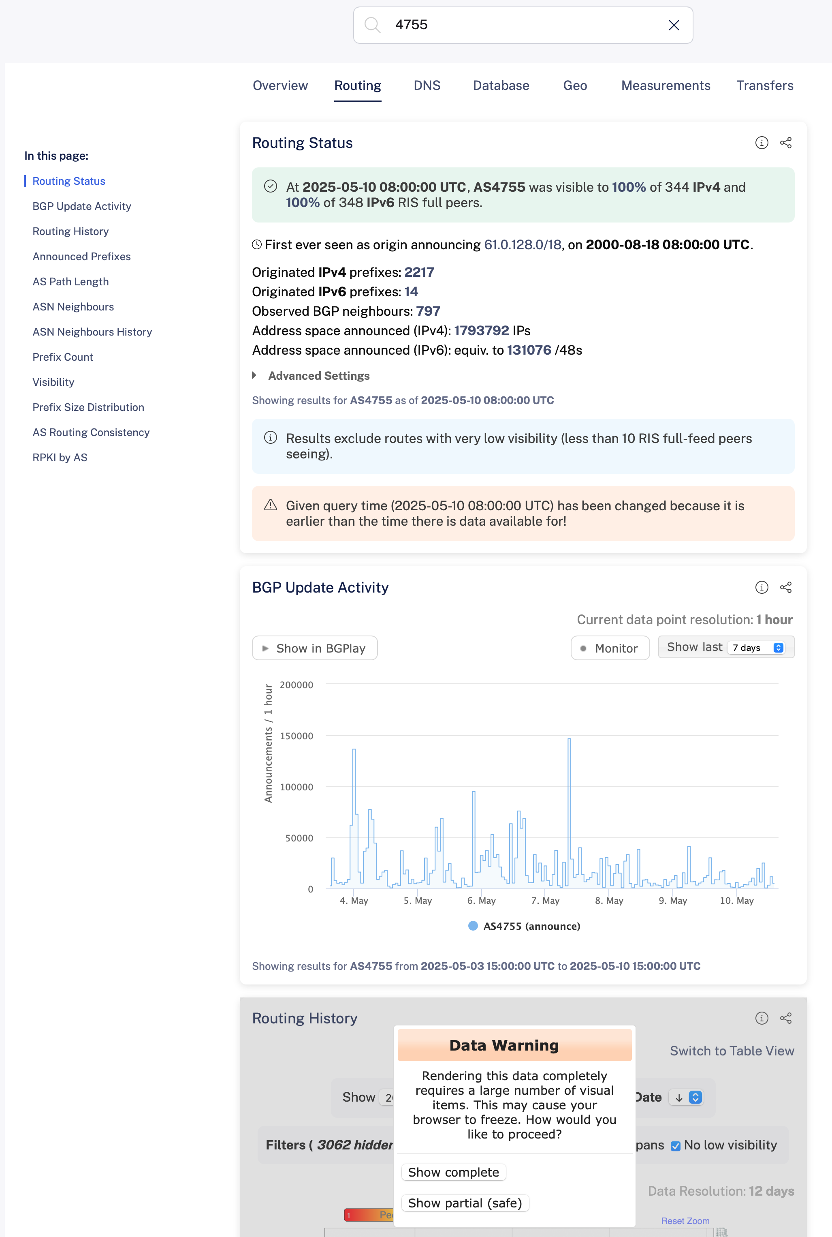Screen dimensions: 832x1237
Task: Click Routing History info icon
Action: [x=762, y=1018]
